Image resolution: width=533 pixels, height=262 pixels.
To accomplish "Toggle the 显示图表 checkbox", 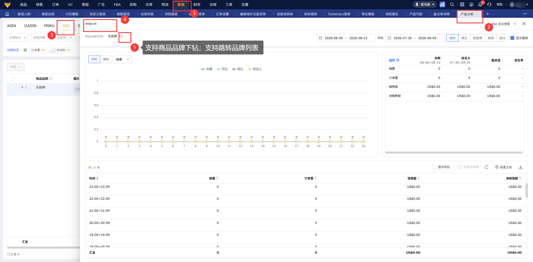I will pos(512,38).
